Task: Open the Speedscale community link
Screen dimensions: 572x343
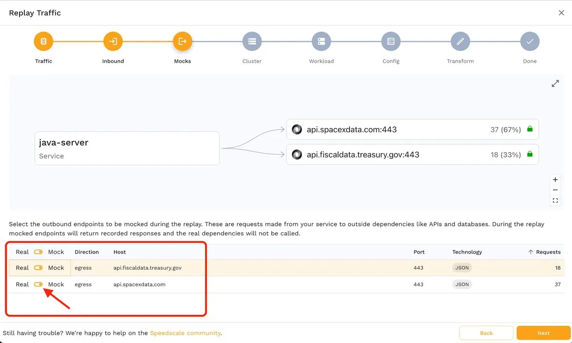Action: point(185,333)
